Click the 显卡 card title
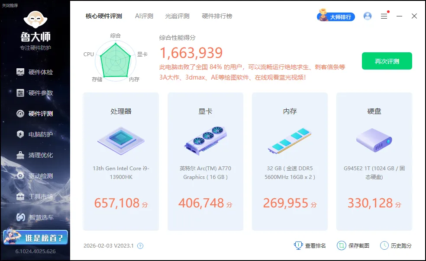 click(x=205, y=111)
